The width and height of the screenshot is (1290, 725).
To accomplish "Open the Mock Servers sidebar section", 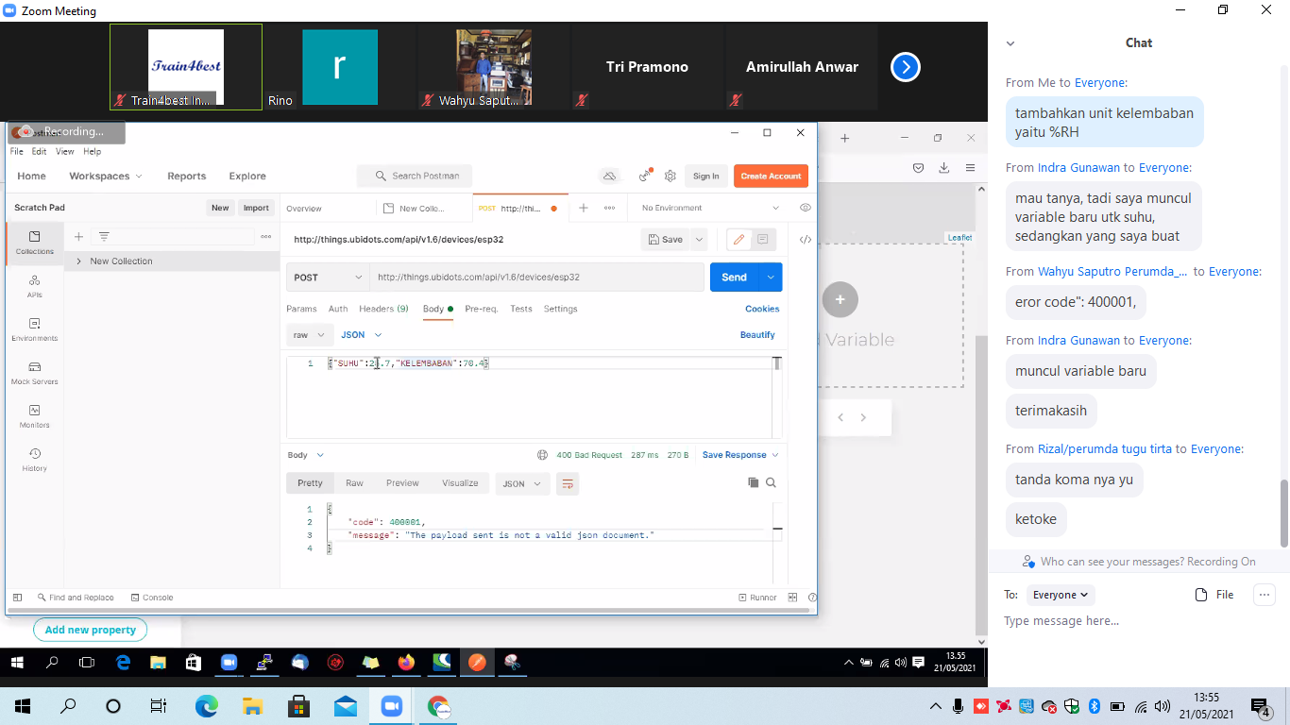I will coord(34,372).
